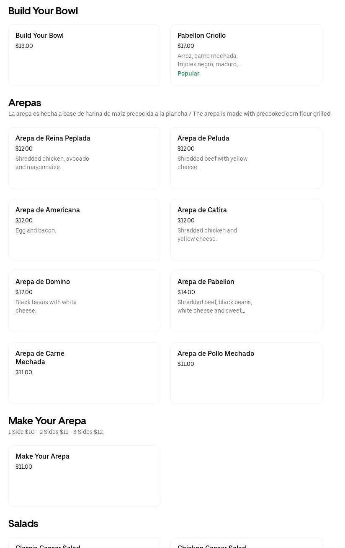Choose the Arepa de Pollo Mechado card
This screenshot has width=345, height=548.
click(x=246, y=373)
